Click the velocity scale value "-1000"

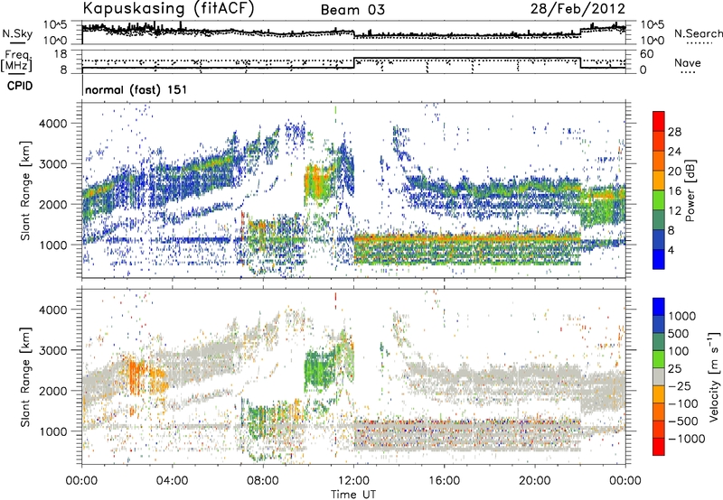(686, 439)
